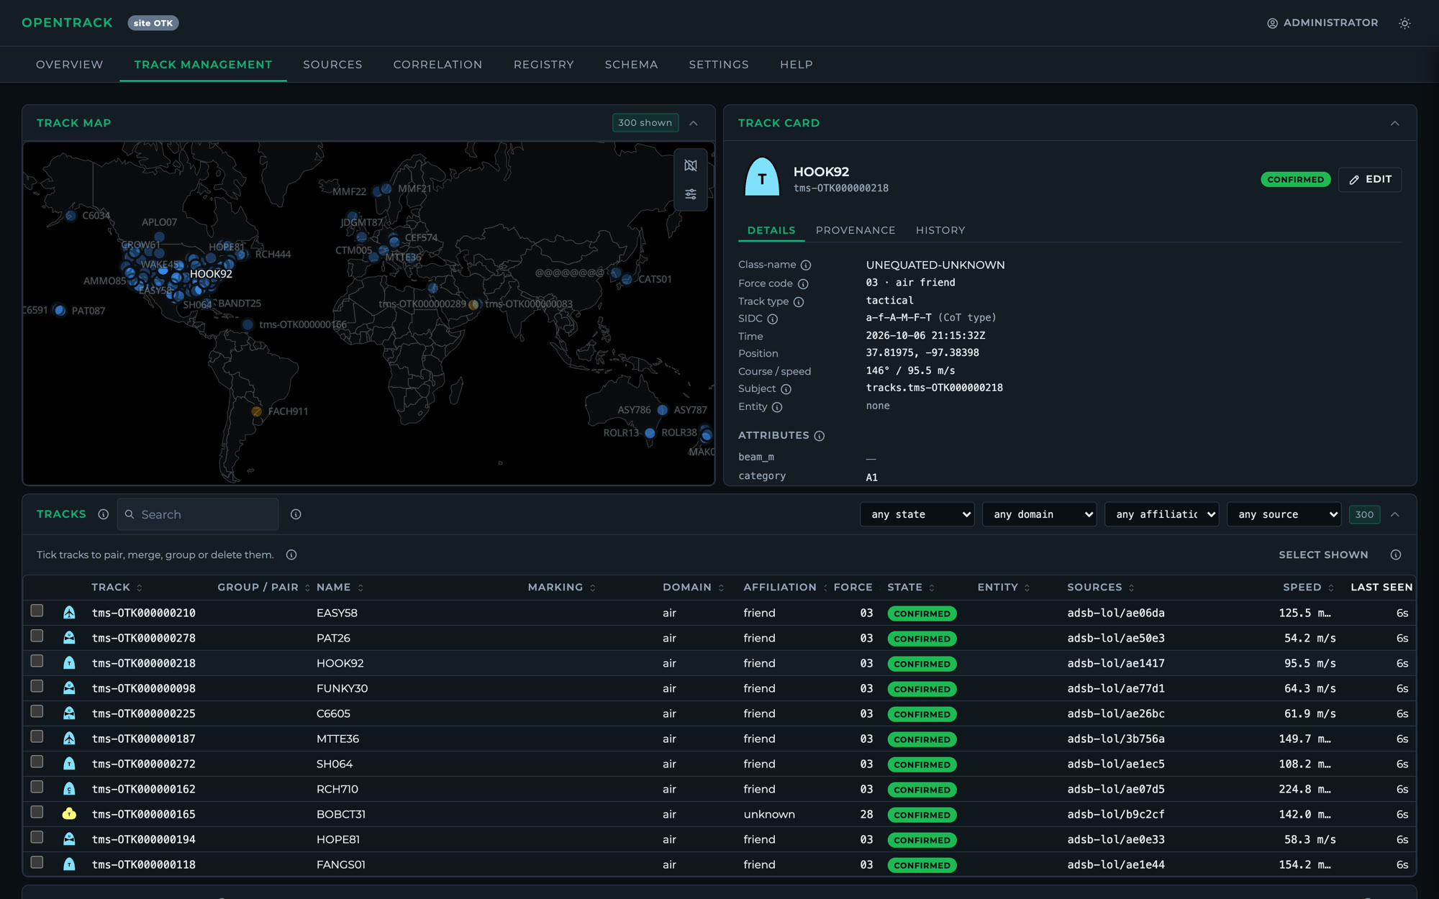The image size is (1439, 899).
Task: Open the Correlation navigation tab
Action: point(437,65)
